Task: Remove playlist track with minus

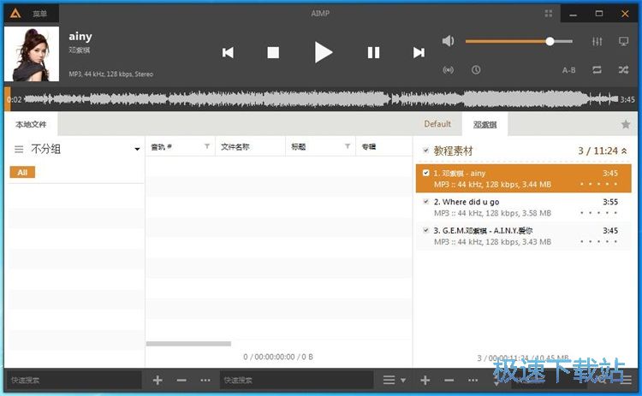Action: (x=449, y=381)
